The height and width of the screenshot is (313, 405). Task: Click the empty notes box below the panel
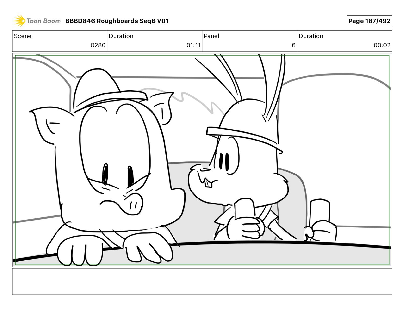point(202,282)
